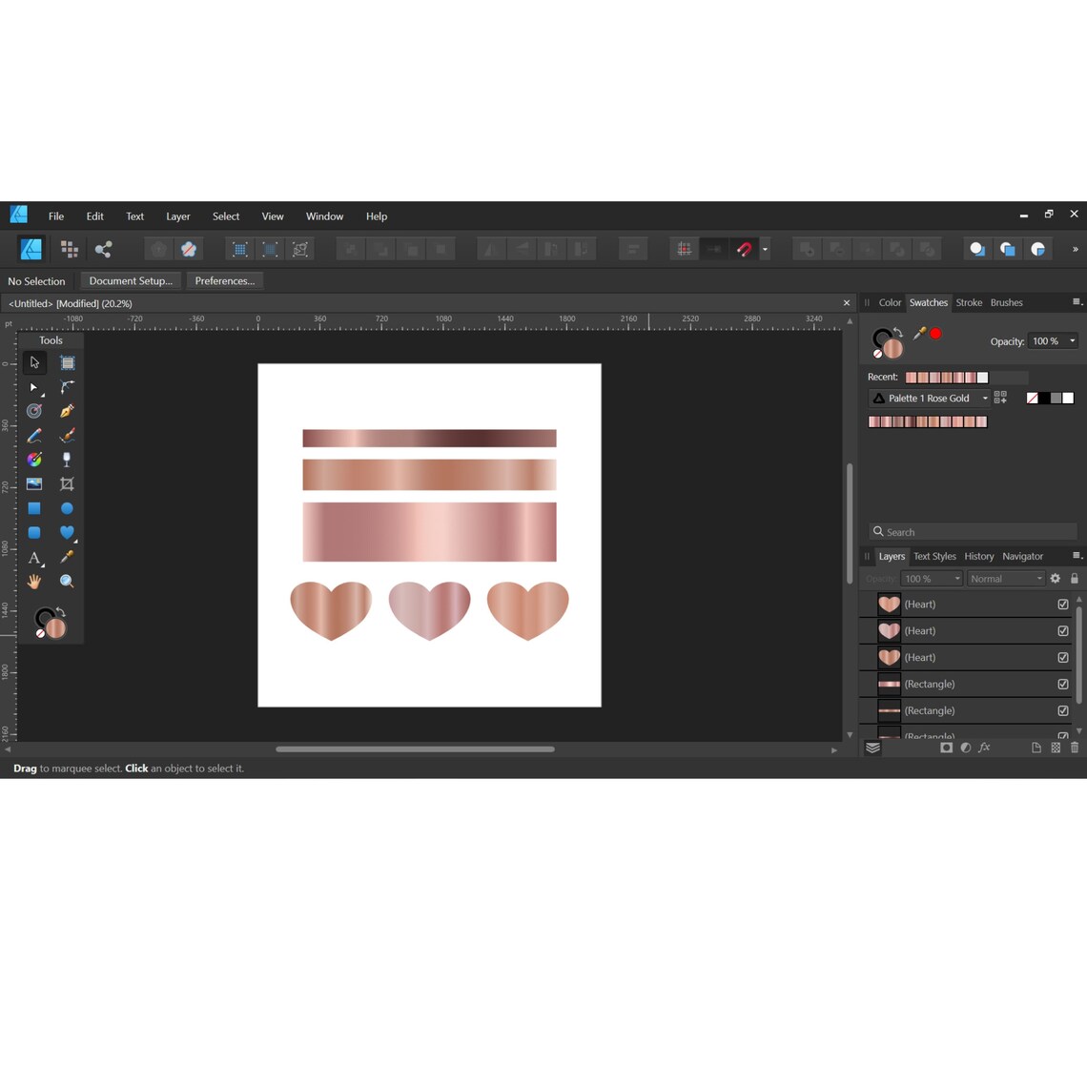Viewport: 1087px width, 1087px height.
Task: Click the mask layer icon
Action: click(946, 748)
